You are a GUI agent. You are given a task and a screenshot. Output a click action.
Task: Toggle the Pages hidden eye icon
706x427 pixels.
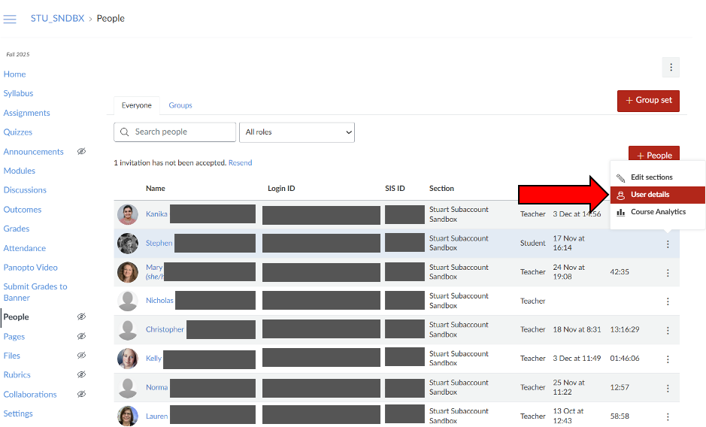click(81, 336)
